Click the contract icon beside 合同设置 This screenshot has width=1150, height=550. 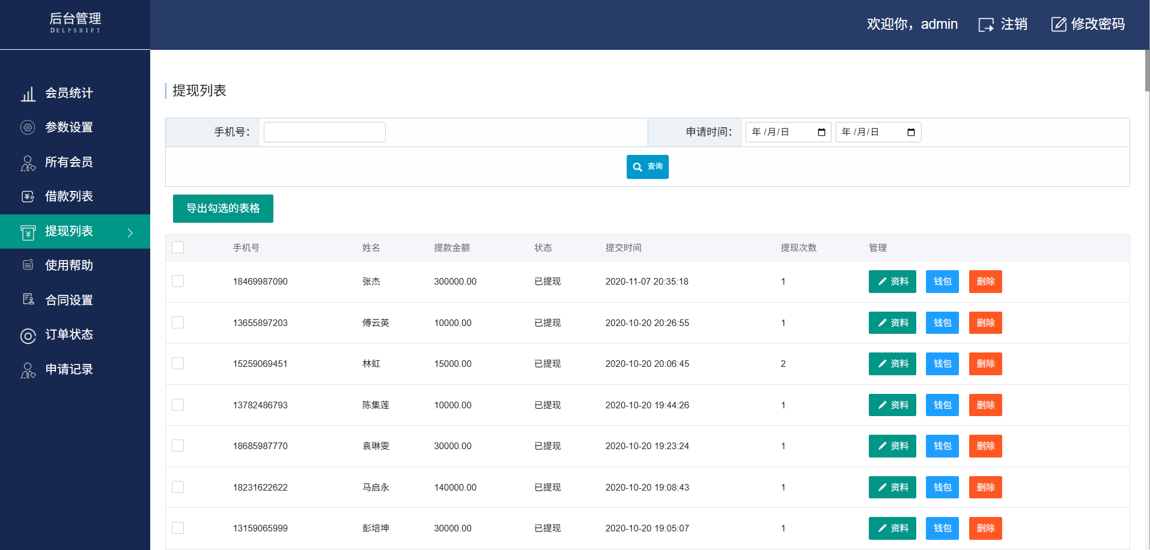coord(28,299)
